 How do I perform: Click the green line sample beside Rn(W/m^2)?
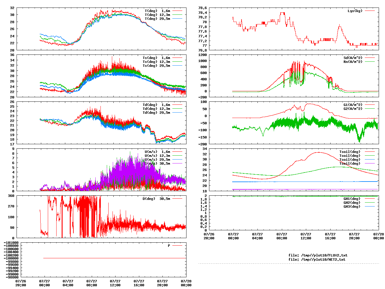(370, 62)
